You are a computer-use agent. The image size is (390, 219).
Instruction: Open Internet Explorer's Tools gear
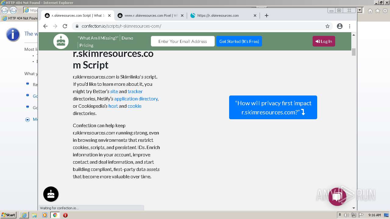pos(385,11)
